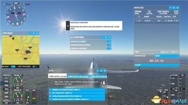This screenshot has width=188, height=105.
Task: Click the CUSTA waypoint name
Action: click(x=147, y=21)
